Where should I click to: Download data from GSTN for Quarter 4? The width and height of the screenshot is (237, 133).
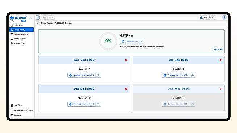click(176, 104)
